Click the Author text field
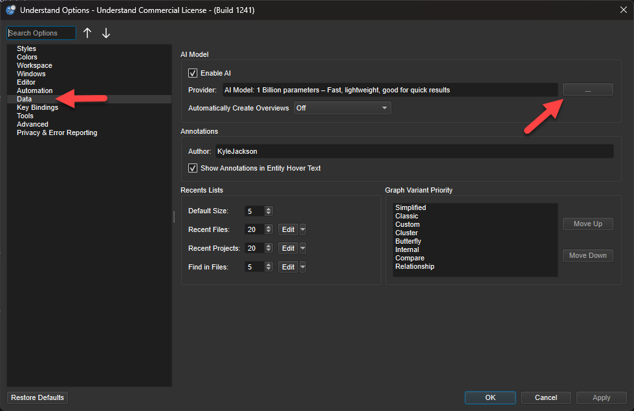Screen dimensions: 634x411 pos(415,151)
